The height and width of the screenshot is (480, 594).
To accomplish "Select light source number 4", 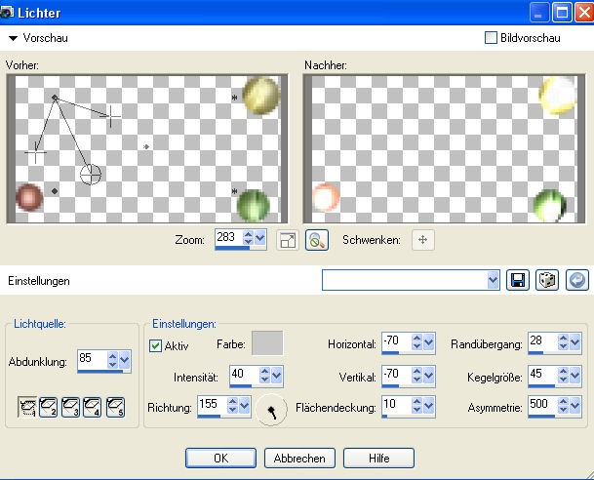I will (x=93, y=406).
